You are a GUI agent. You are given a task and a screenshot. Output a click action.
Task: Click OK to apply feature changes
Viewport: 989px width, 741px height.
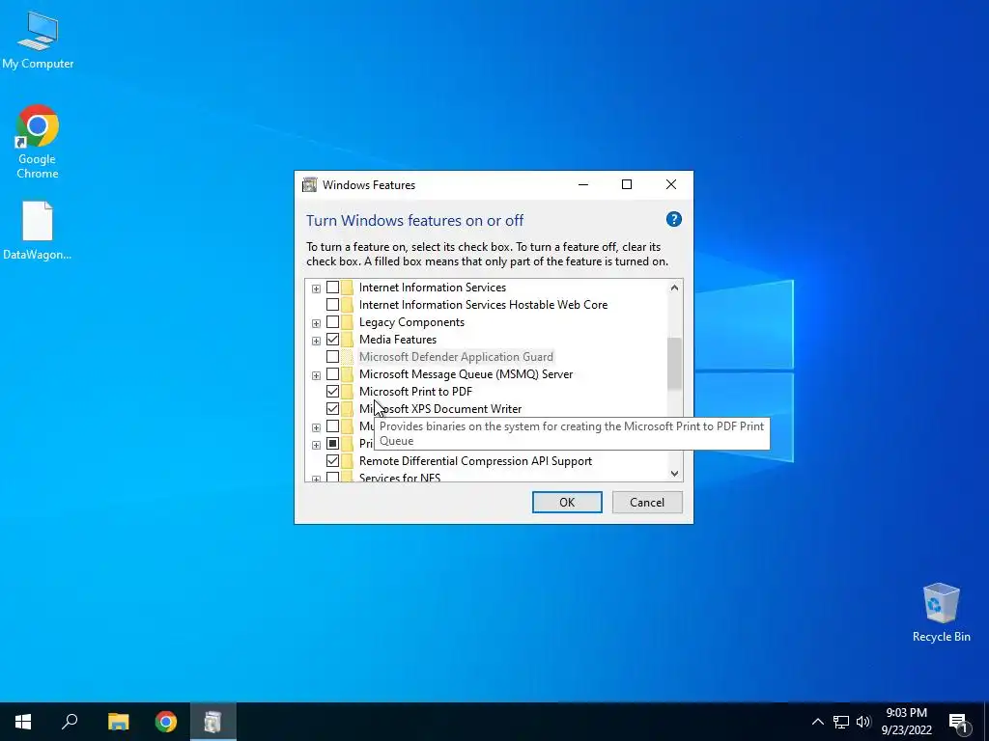click(567, 502)
